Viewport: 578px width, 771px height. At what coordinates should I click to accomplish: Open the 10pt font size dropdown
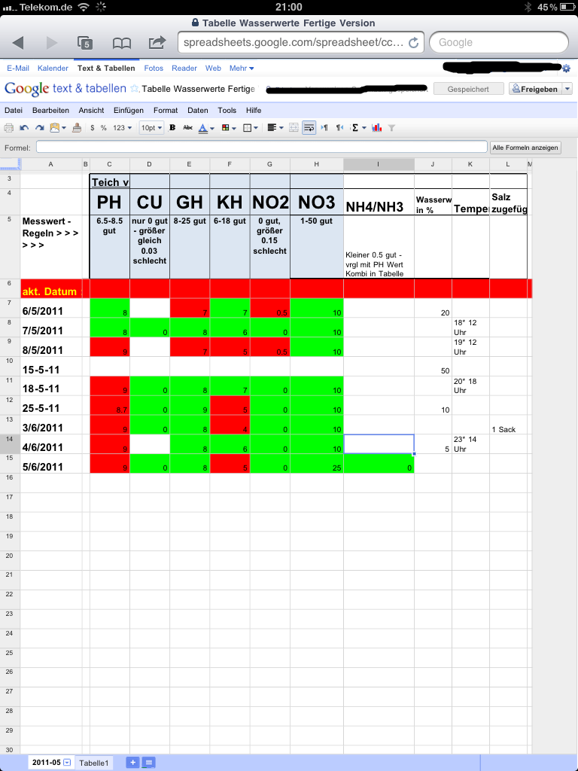151,128
